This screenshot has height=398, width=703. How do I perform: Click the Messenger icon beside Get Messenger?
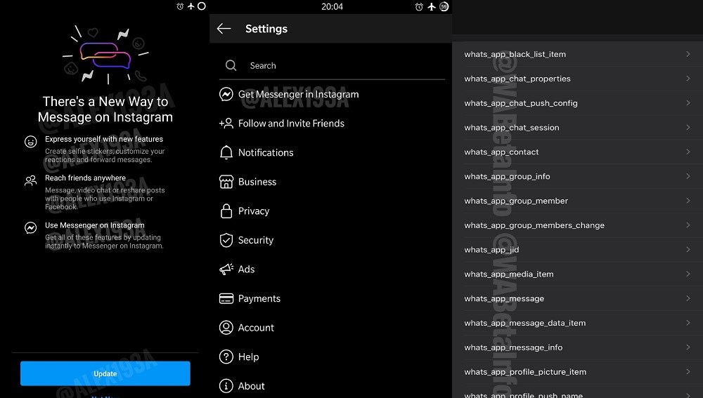[x=226, y=94]
